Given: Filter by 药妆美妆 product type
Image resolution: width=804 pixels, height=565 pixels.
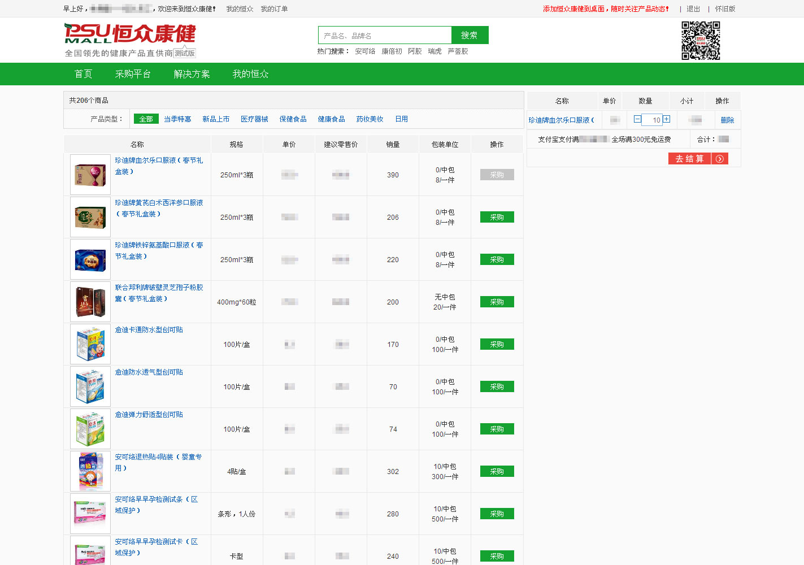Looking at the screenshot, I should pos(370,119).
